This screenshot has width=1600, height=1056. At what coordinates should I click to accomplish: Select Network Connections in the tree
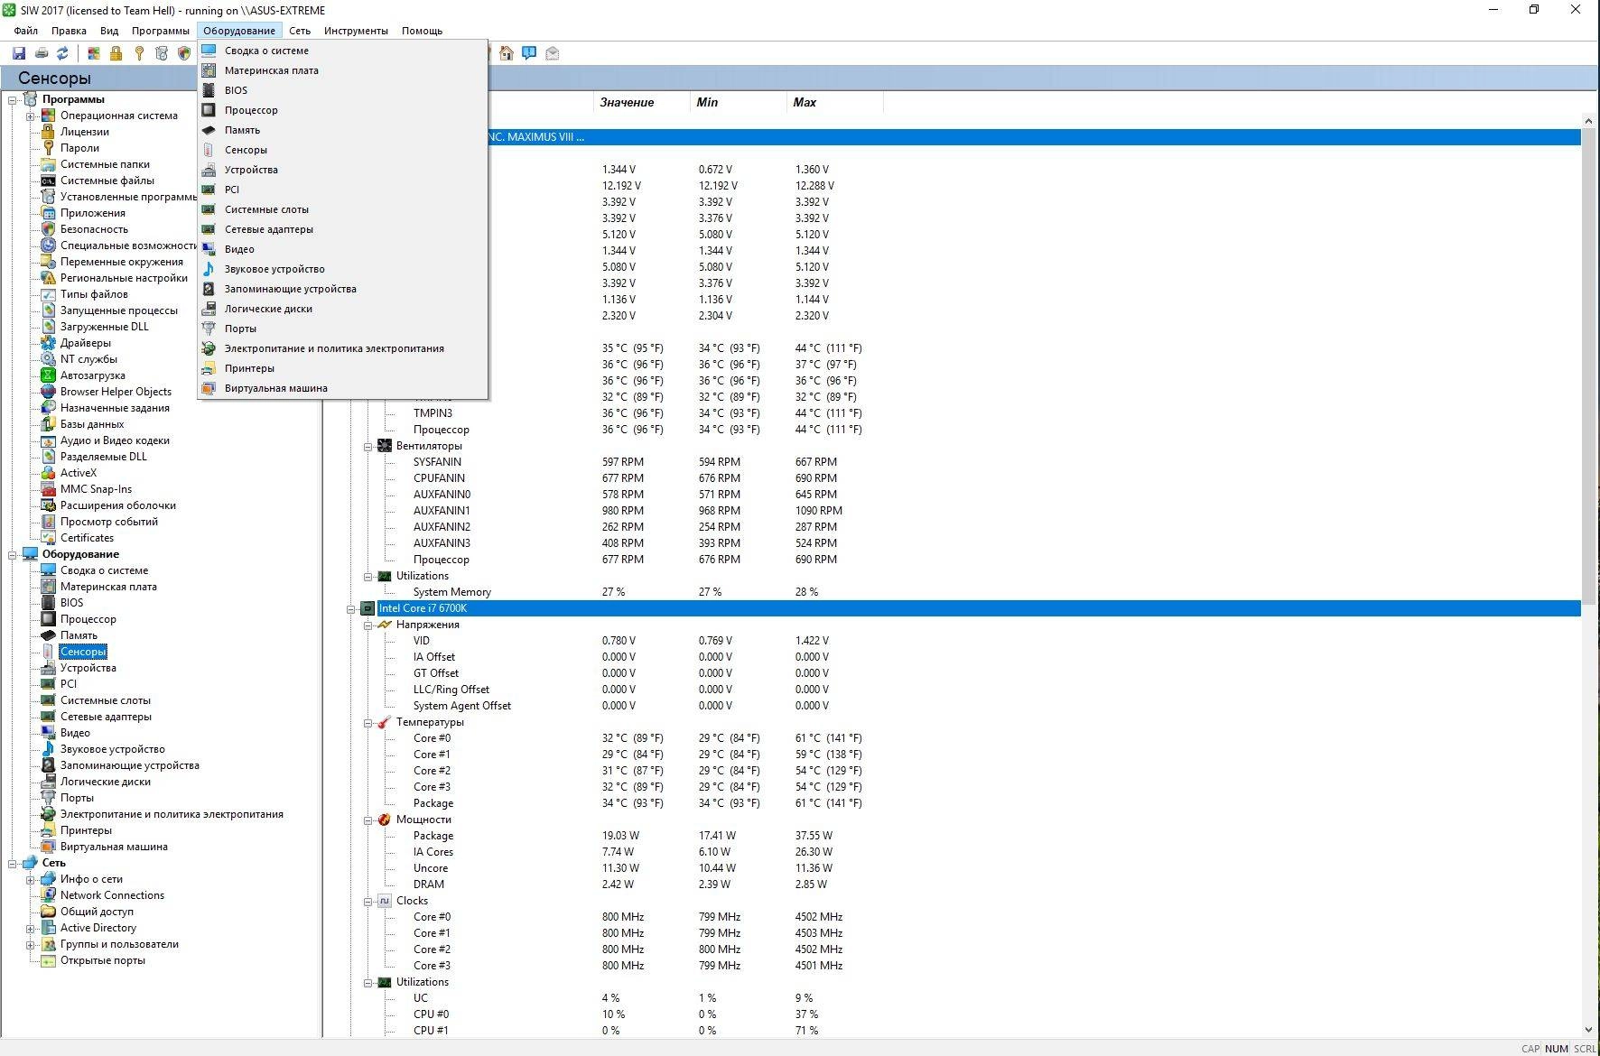click(112, 895)
